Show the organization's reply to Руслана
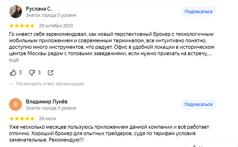Viewport: 238px width, 147px height. [x=49, y=84]
